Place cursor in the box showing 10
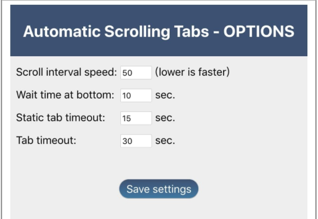The height and width of the screenshot is (219, 318). pos(136,95)
